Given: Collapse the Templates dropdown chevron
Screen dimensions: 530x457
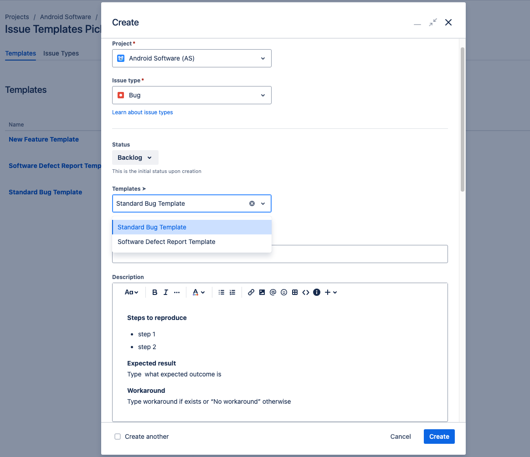Looking at the screenshot, I should [x=263, y=203].
